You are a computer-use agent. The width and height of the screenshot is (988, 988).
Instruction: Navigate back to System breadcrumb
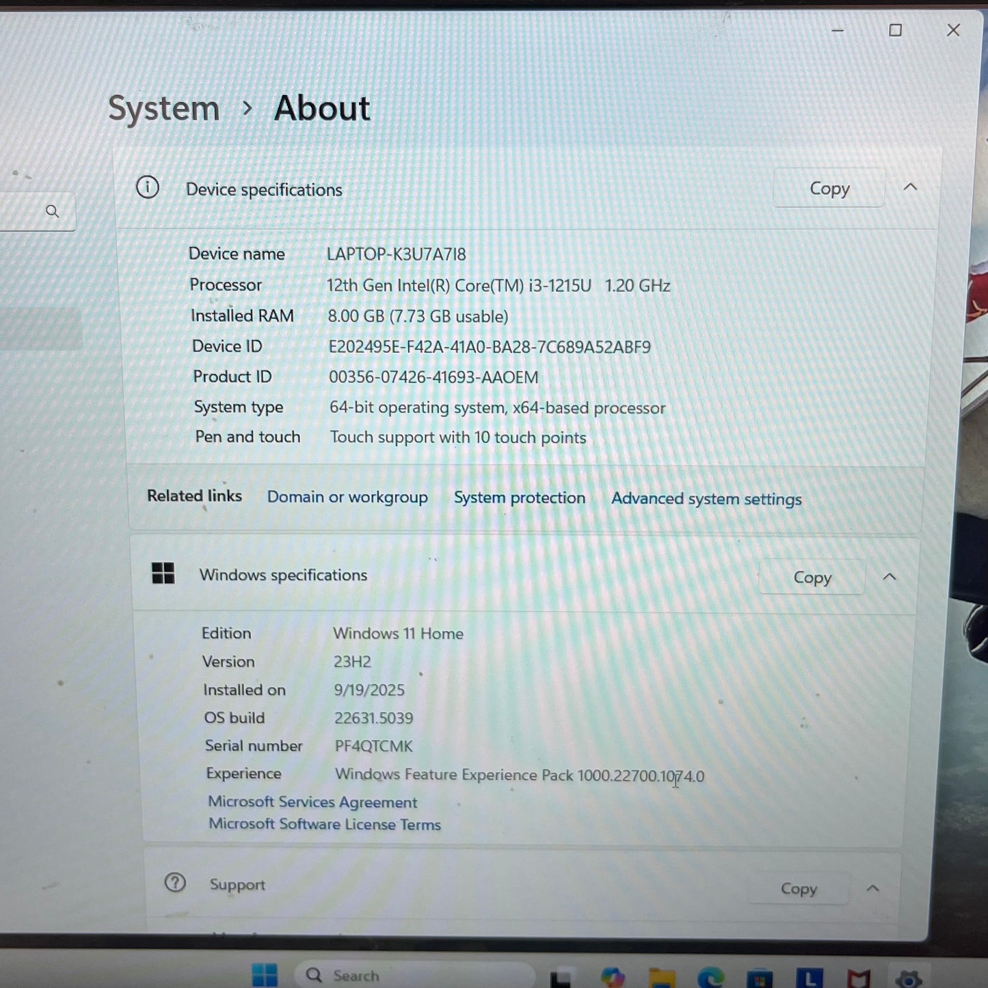[x=164, y=109]
